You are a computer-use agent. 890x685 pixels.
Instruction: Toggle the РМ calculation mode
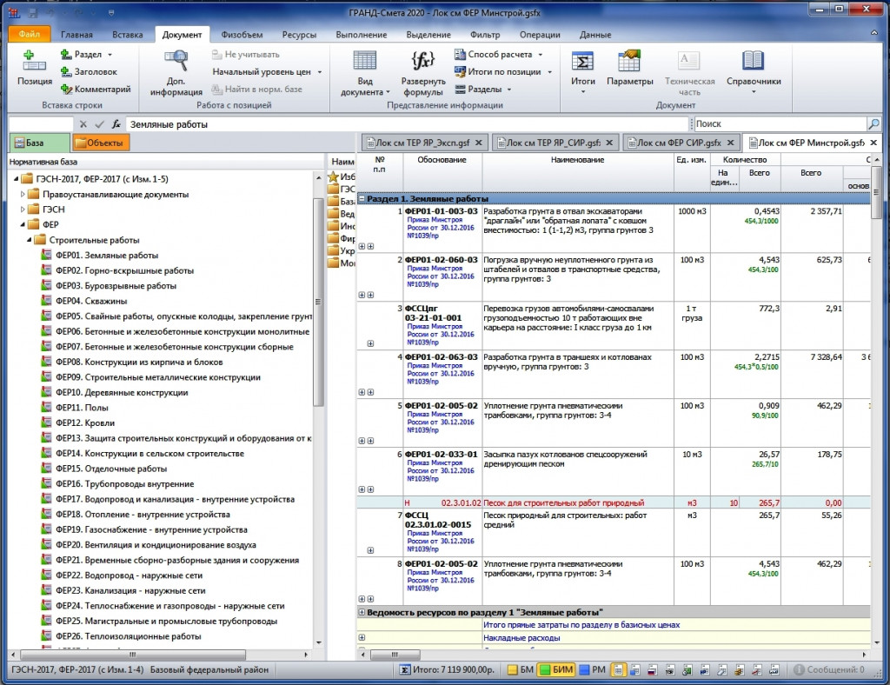[x=593, y=669]
